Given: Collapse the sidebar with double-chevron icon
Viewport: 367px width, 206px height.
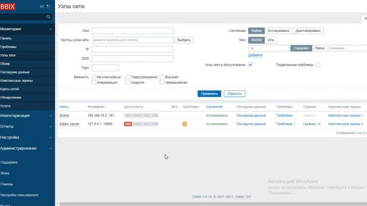Looking at the screenshot, I should point(42,6).
